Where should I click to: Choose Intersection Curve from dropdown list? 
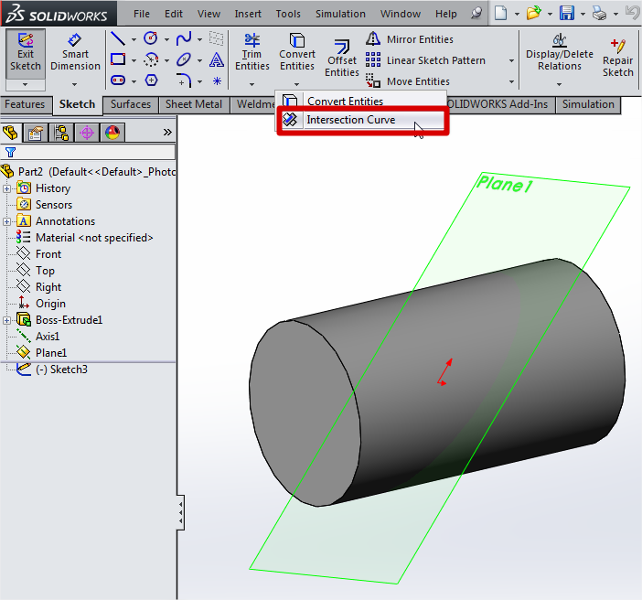(x=350, y=120)
